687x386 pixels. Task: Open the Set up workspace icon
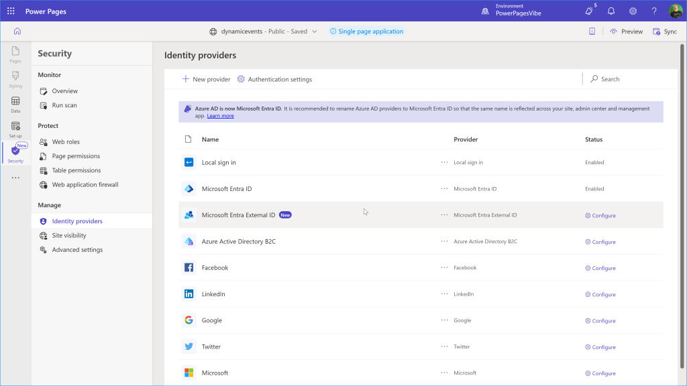(15, 129)
